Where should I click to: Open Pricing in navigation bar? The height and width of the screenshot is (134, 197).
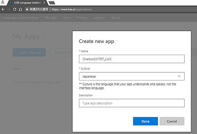[81, 18]
